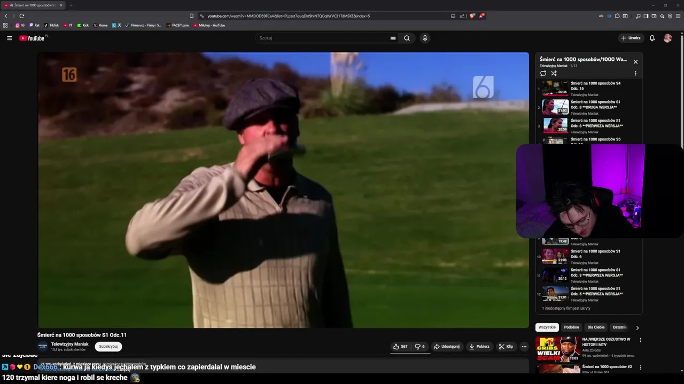This screenshot has width=684, height=384.
Task: Open the Kick bookmark
Action: [x=83, y=25]
